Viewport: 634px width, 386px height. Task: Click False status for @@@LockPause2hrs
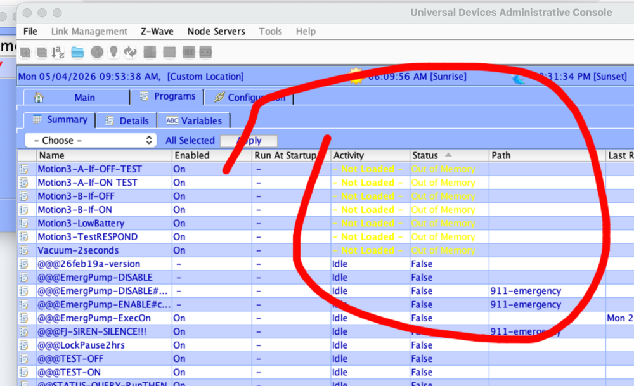click(x=422, y=345)
